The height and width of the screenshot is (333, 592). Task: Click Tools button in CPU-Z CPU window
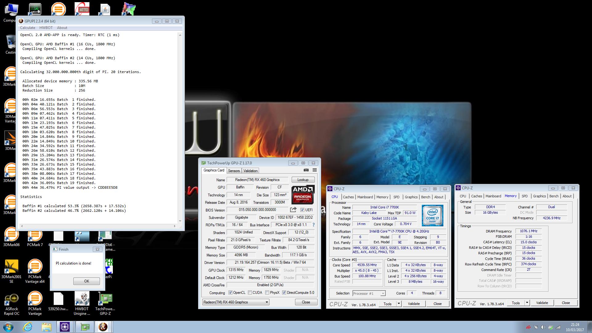click(x=387, y=304)
